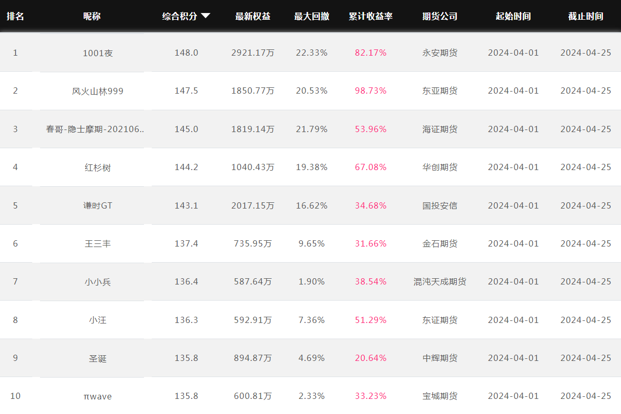Click the 昵称 column header
Screen dimensions: 621x414
[92, 16]
